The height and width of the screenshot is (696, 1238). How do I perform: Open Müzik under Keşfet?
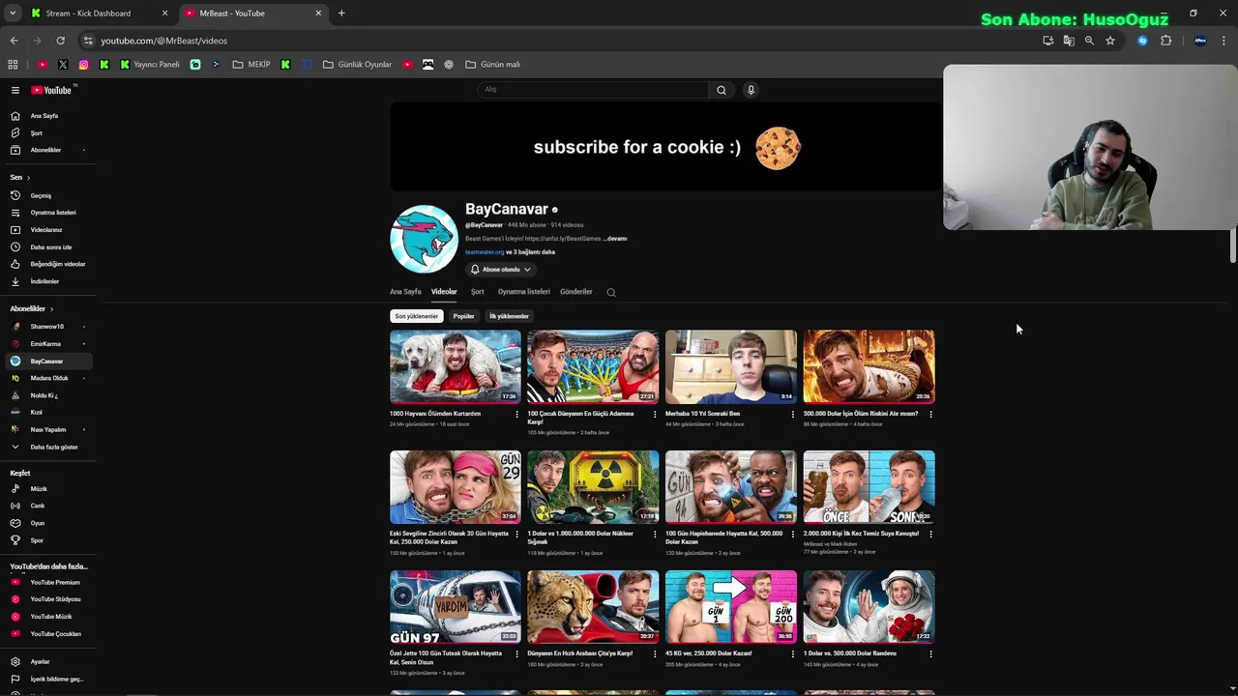(x=48, y=489)
